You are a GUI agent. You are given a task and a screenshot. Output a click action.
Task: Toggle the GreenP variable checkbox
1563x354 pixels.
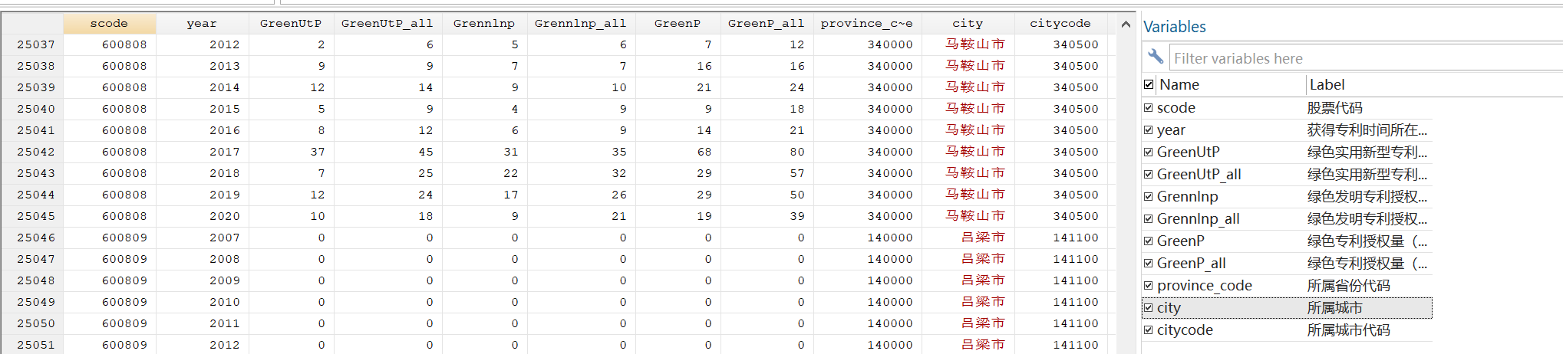(1149, 241)
